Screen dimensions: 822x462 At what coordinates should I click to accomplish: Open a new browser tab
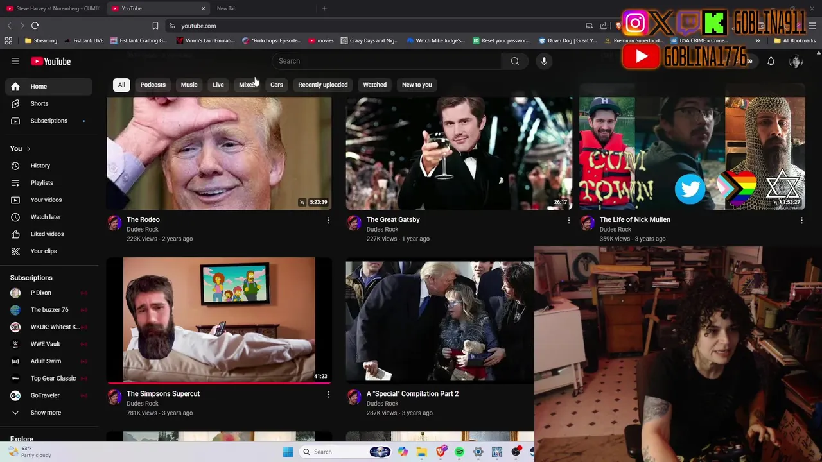click(324, 8)
